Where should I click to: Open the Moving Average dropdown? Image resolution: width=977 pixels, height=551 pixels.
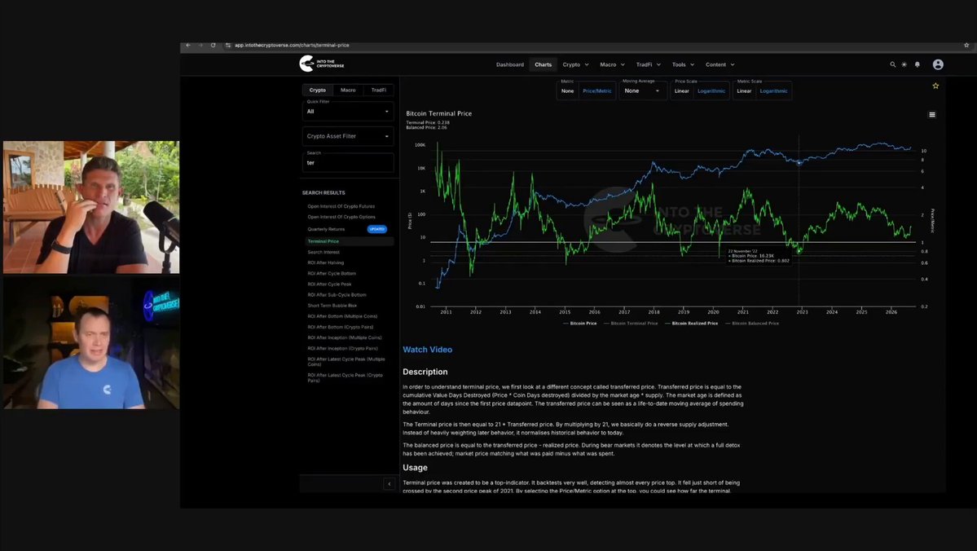(x=642, y=91)
